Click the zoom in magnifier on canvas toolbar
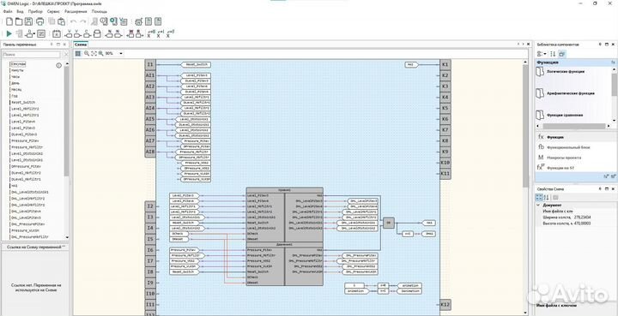The image size is (618, 316). 87,53
